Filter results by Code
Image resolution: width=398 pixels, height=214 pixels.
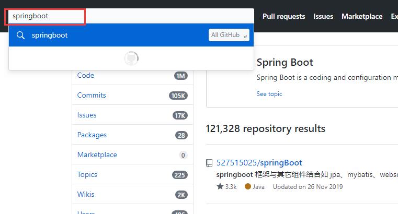coord(86,75)
